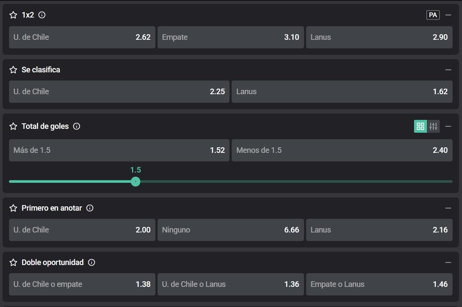Collapse the Primero en anotar section
Image resolution: width=462 pixels, height=307 pixels.
point(448,208)
